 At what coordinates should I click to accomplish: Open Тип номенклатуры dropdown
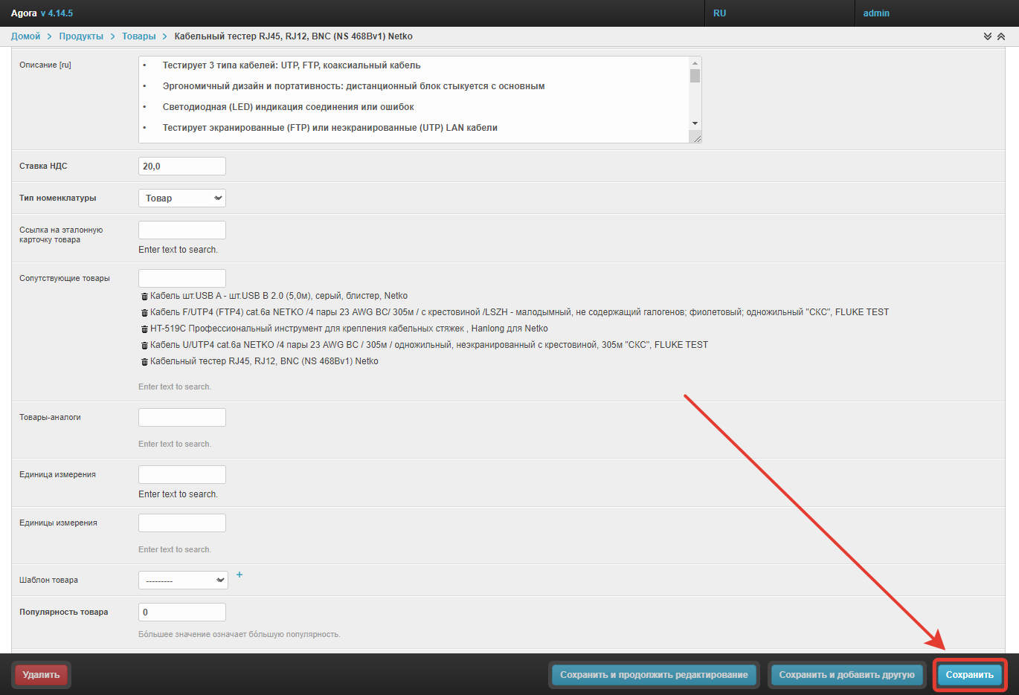tap(182, 198)
